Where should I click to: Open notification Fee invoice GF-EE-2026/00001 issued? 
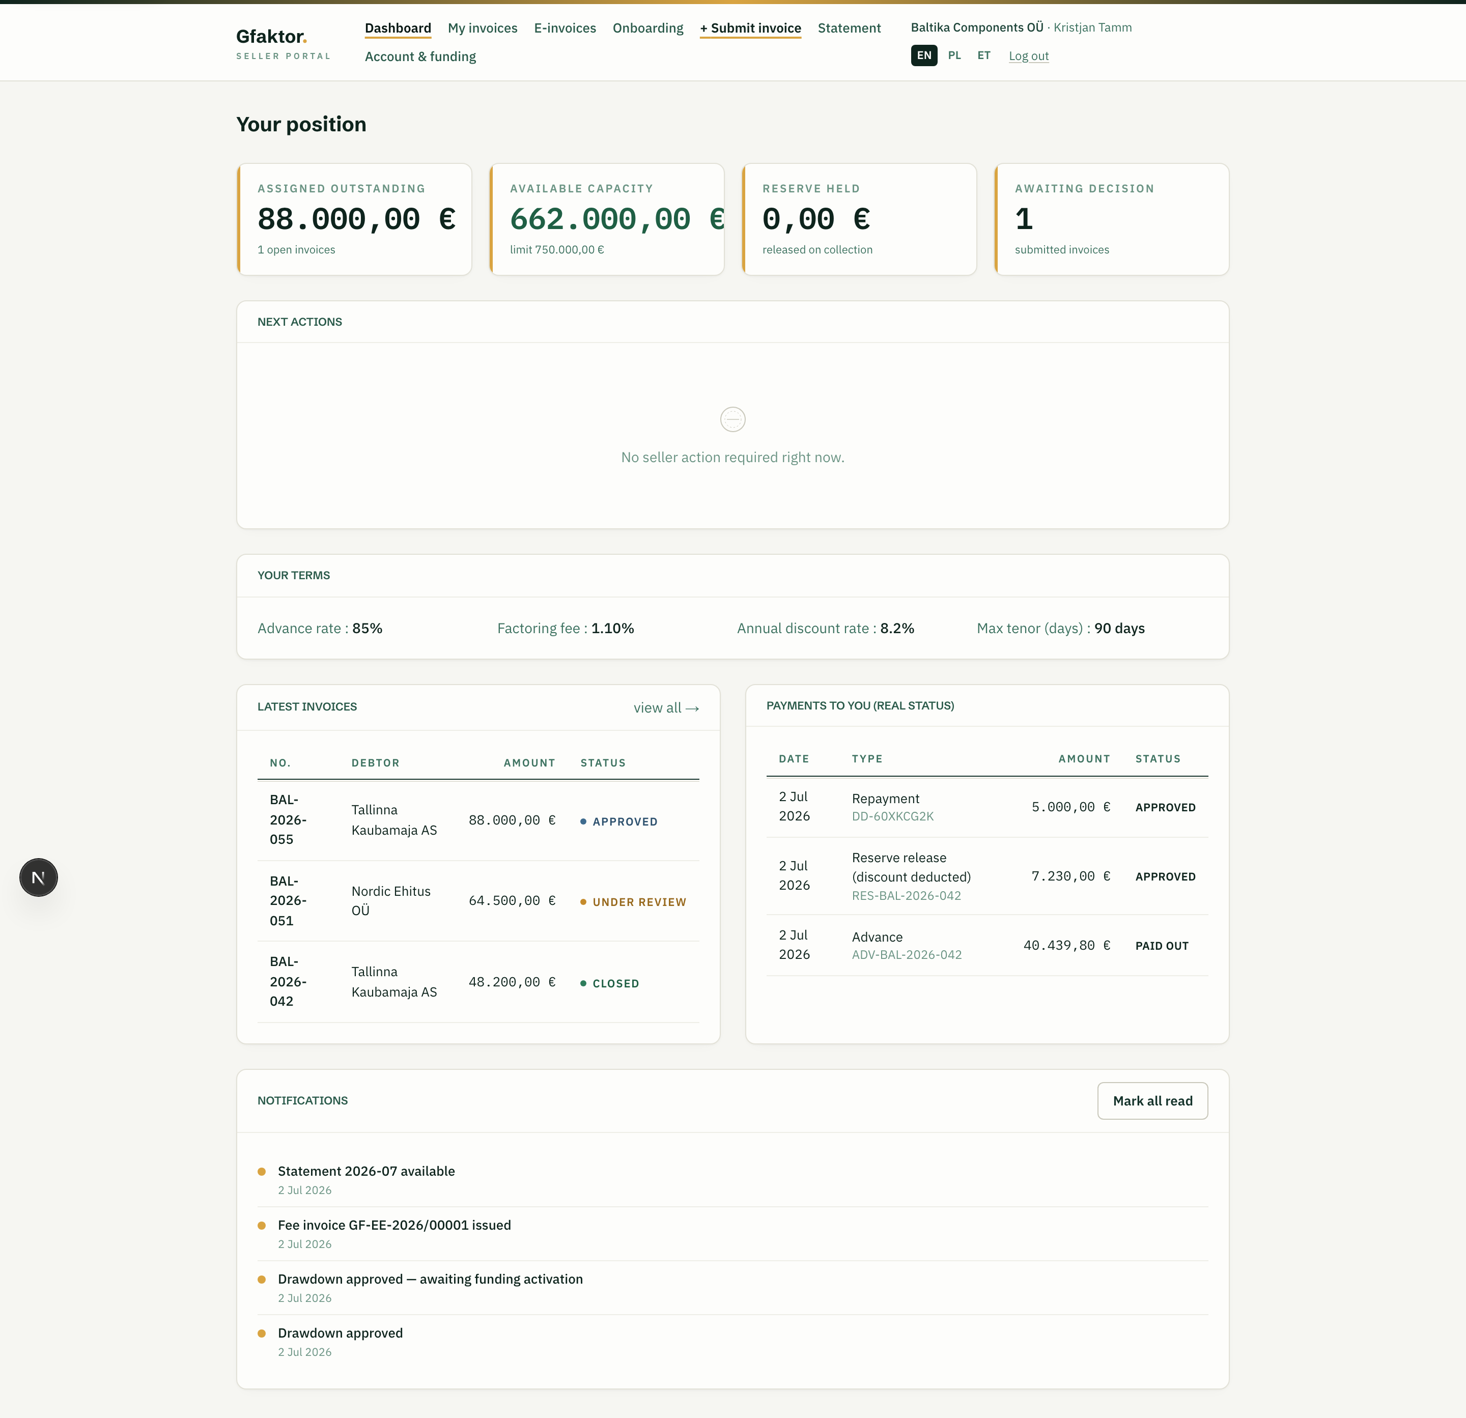(x=394, y=1225)
